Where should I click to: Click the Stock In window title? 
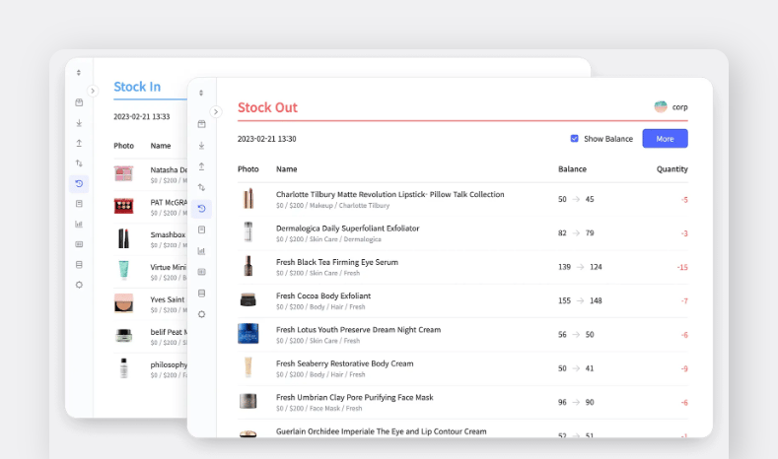coord(137,87)
